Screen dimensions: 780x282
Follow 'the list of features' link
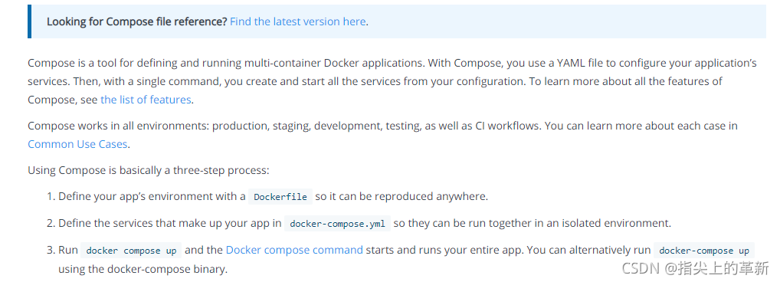click(x=146, y=100)
